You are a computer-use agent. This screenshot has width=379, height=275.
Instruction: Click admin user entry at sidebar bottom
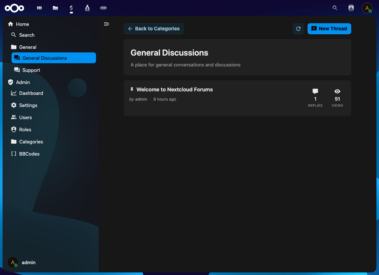[28, 263]
